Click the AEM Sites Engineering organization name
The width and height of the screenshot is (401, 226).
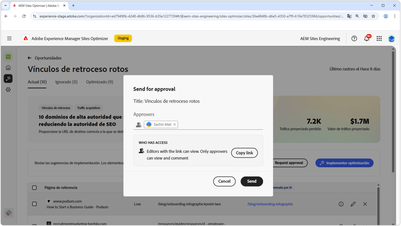(320, 38)
